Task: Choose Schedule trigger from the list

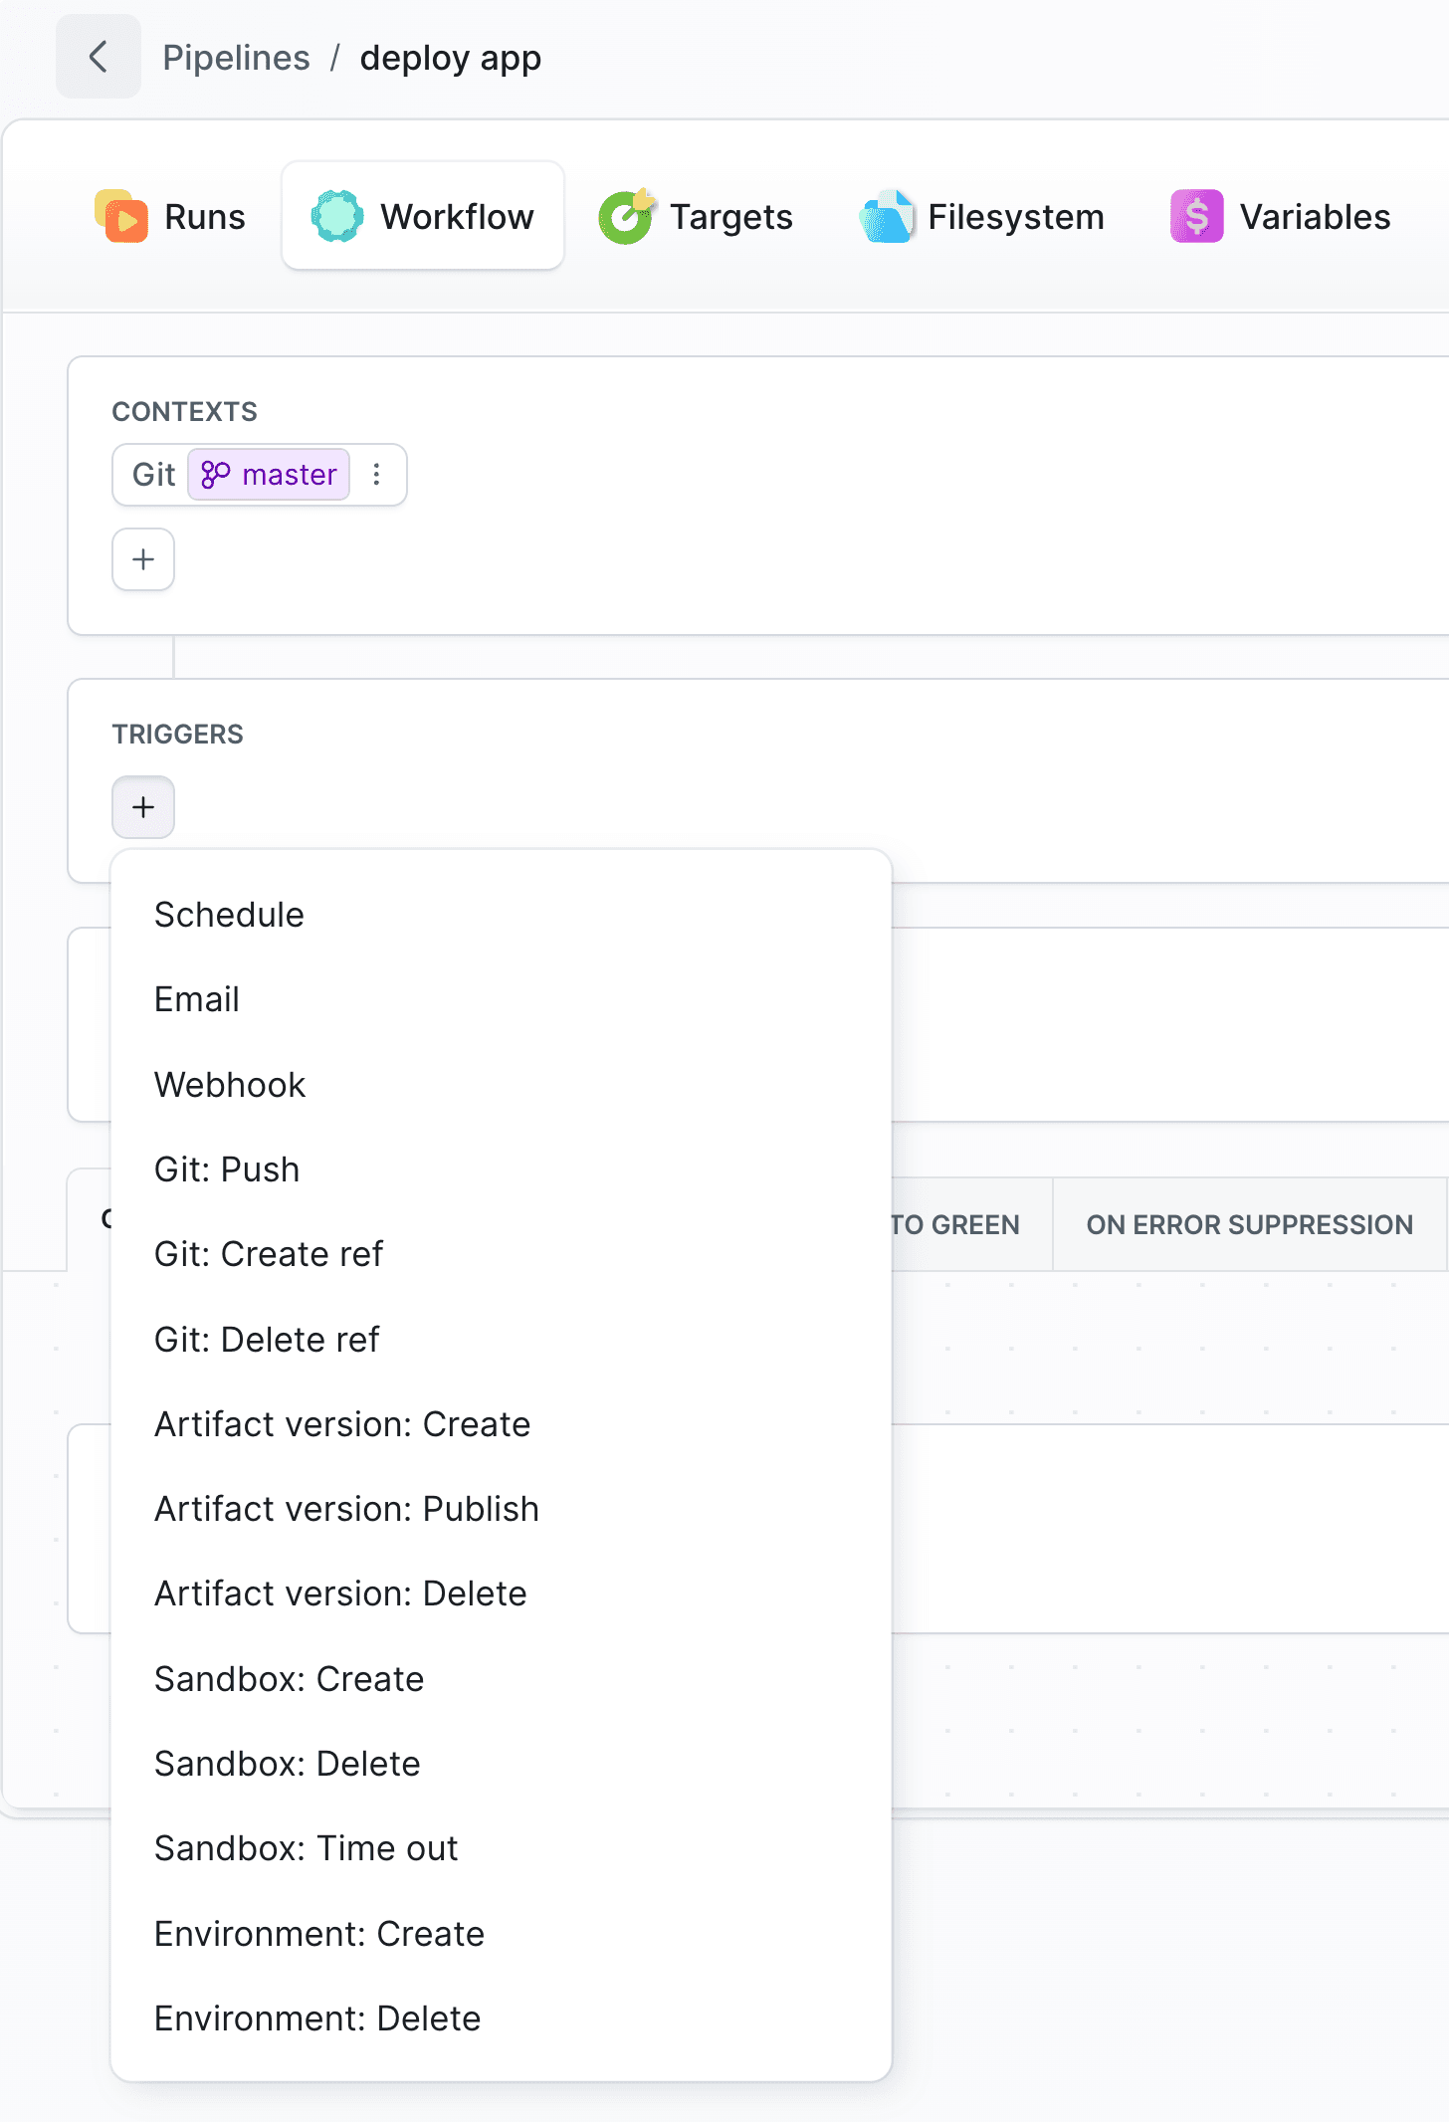Action: [x=229, y=915]
